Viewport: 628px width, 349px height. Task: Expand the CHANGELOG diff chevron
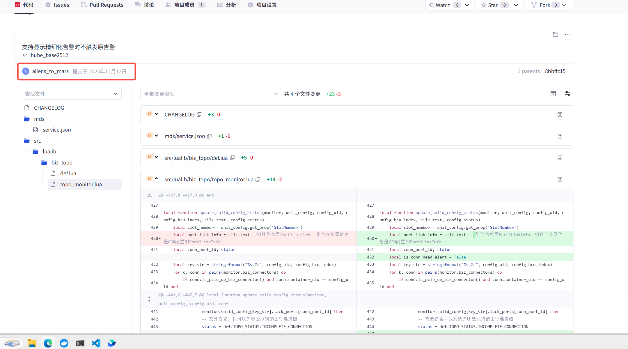[156, 114]
